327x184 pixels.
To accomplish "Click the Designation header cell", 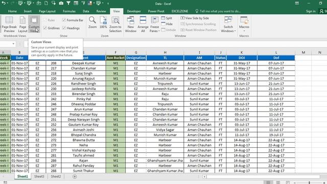I will (x=136, y=58).
